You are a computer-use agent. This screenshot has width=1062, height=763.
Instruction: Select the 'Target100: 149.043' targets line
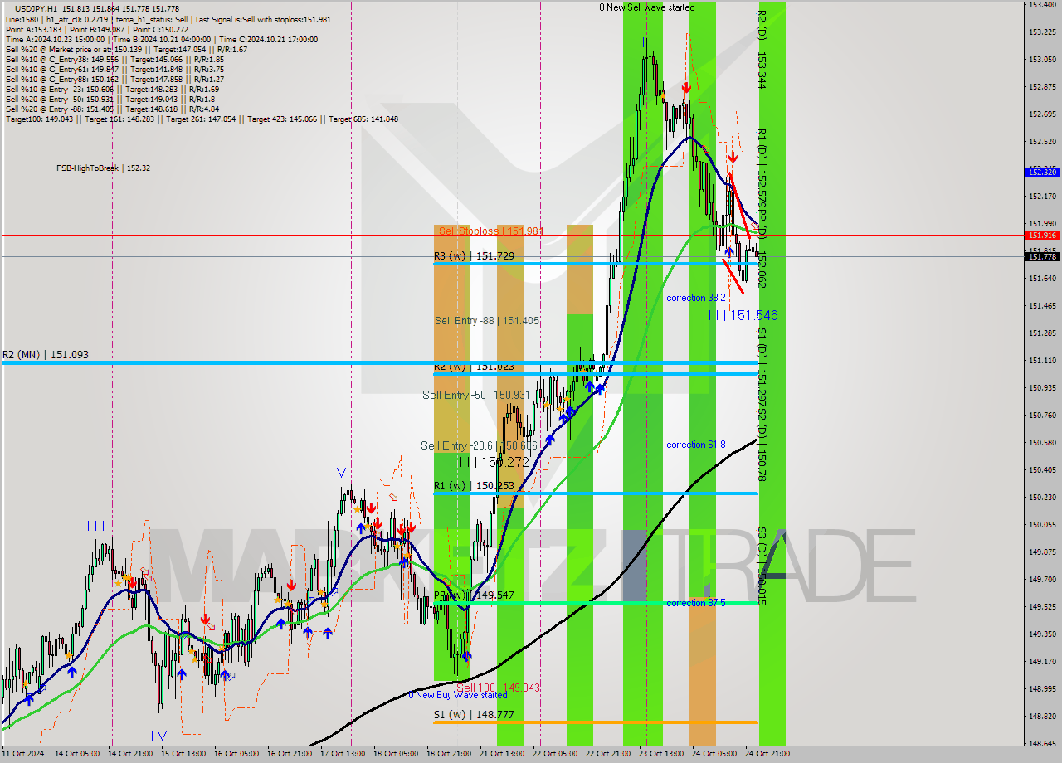pyautogui.click(x=202, y=119)
